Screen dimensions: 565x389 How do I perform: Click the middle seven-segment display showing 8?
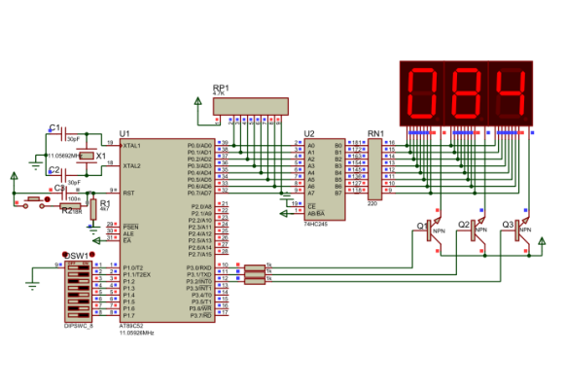466,93
